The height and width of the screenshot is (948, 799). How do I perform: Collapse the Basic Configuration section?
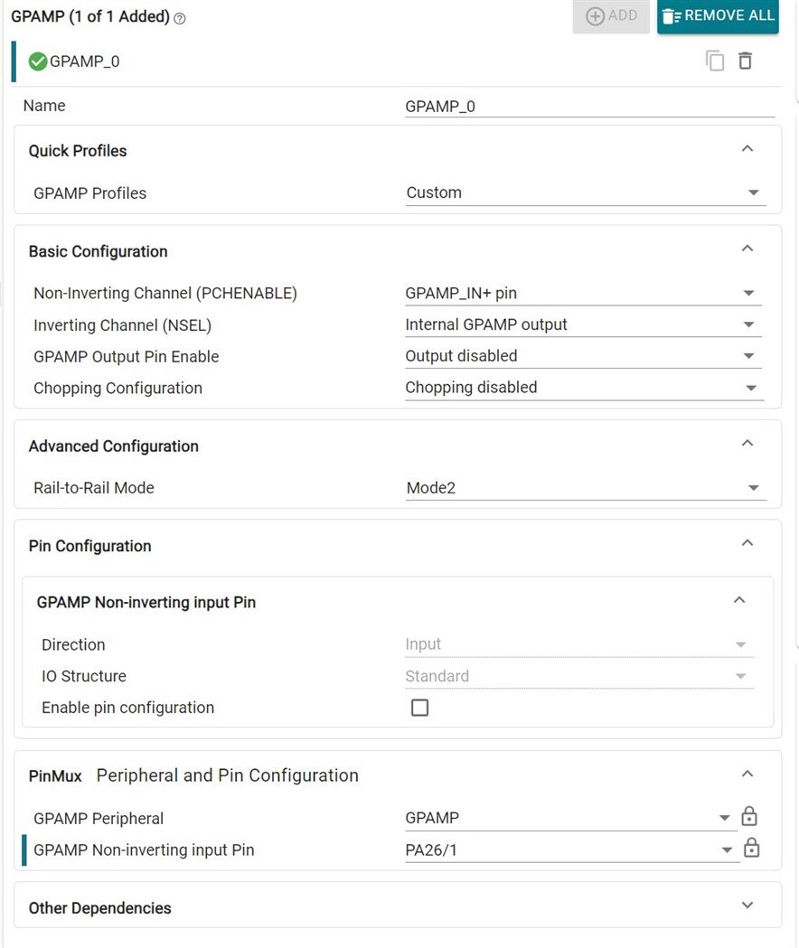[x=747, y=249]
